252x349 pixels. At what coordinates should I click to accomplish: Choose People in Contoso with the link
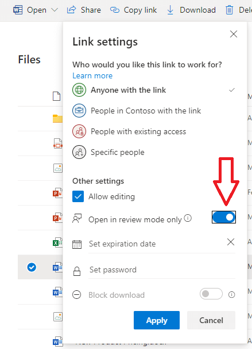point(154,111)
